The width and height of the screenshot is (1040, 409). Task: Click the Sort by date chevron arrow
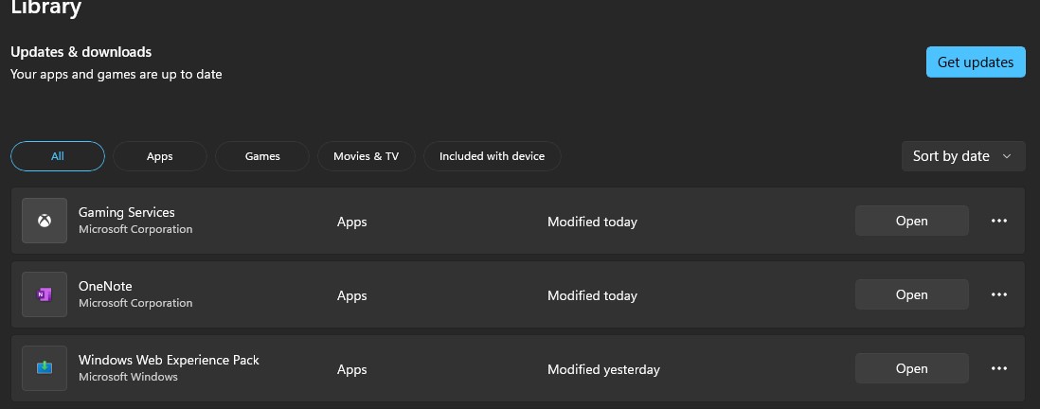pos(1007,156)
